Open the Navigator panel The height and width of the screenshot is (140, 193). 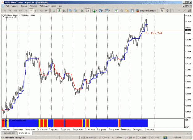point(127,11)
